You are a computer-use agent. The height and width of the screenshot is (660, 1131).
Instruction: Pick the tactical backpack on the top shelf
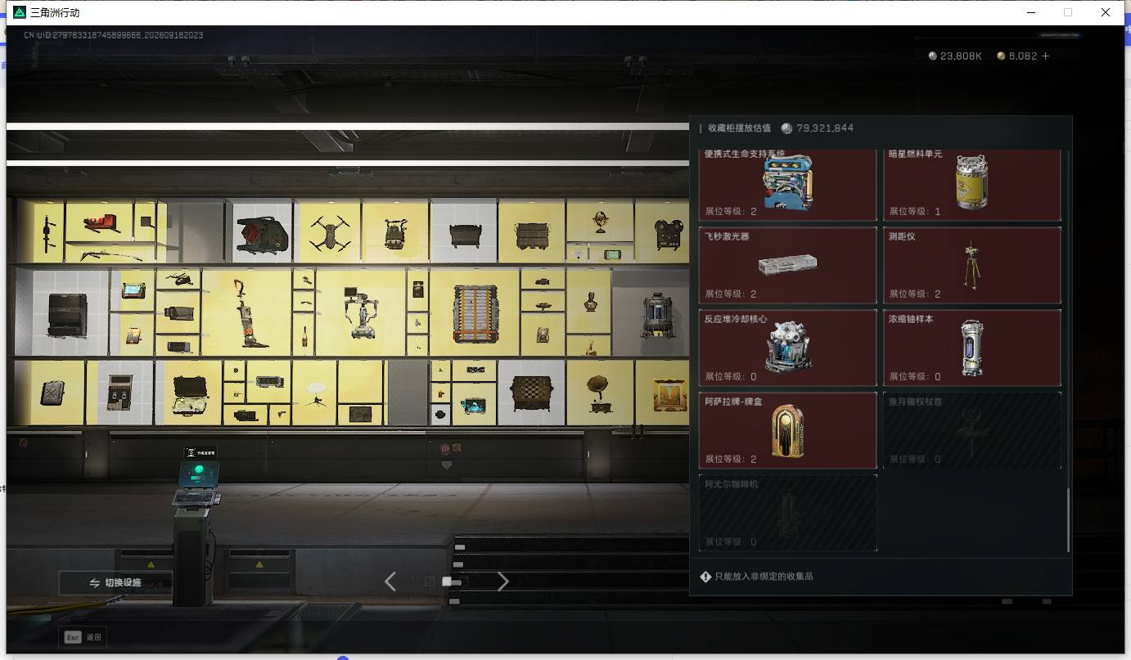click(395, 233)
